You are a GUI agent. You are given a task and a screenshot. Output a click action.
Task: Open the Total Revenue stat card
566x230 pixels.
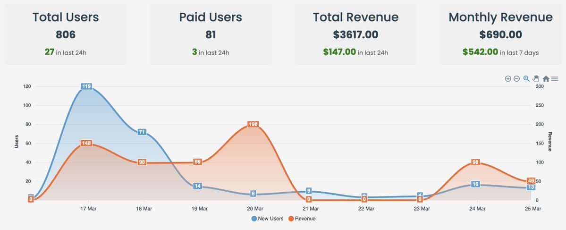355,34
